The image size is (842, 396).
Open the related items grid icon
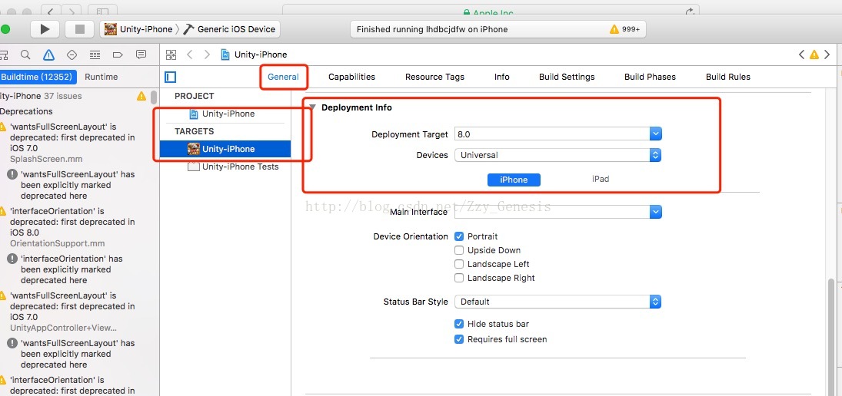[171, 54]
